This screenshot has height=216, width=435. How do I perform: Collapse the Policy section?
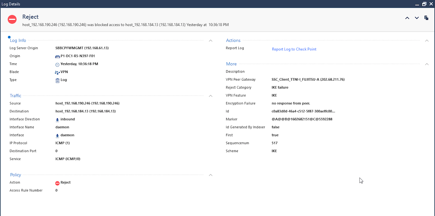pos(211,175)
